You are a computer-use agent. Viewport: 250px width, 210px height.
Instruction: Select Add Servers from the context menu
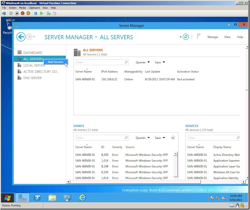tap(55, 62)
